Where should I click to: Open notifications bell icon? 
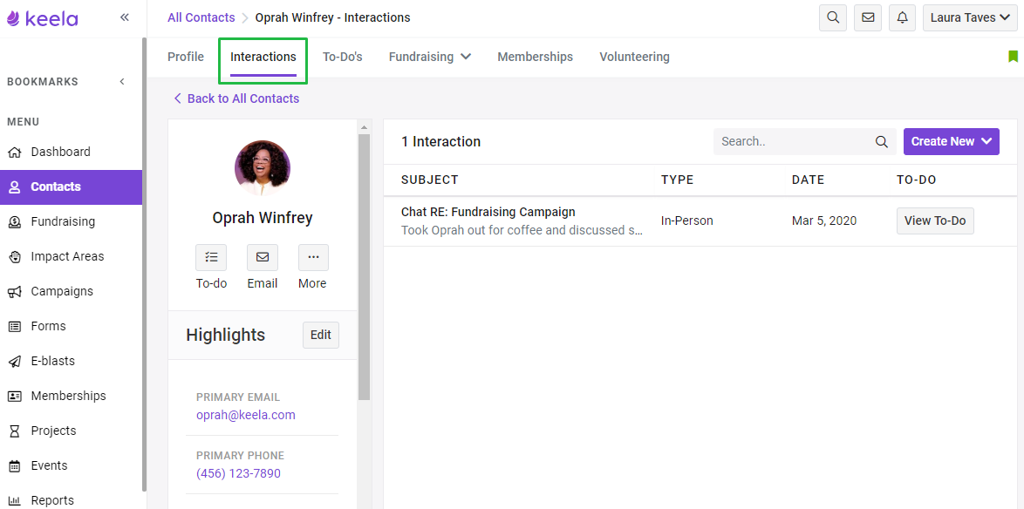903,17
